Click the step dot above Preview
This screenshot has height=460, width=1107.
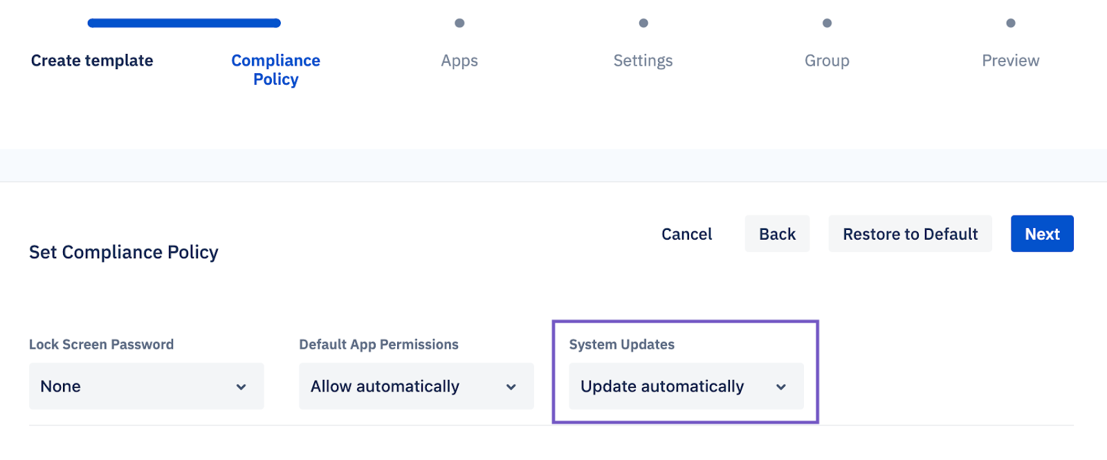pos(1011,23)
